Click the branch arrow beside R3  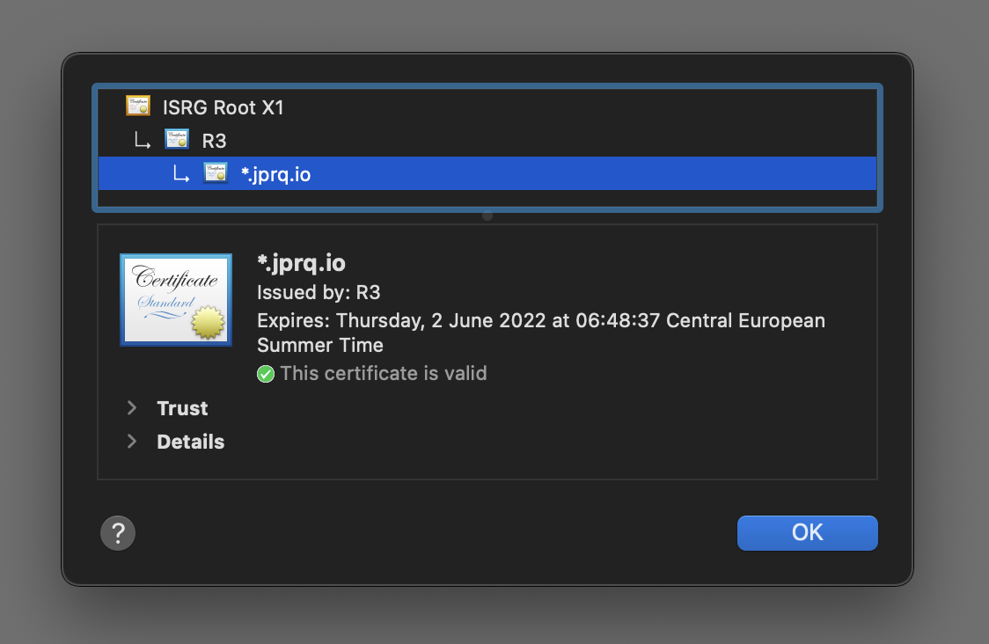coord(144,141)
